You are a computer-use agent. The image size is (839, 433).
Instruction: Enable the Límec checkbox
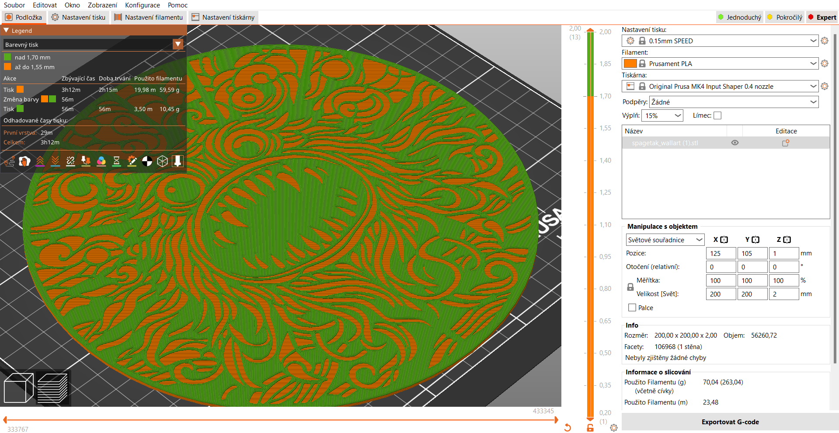click(x=717, y=115)
